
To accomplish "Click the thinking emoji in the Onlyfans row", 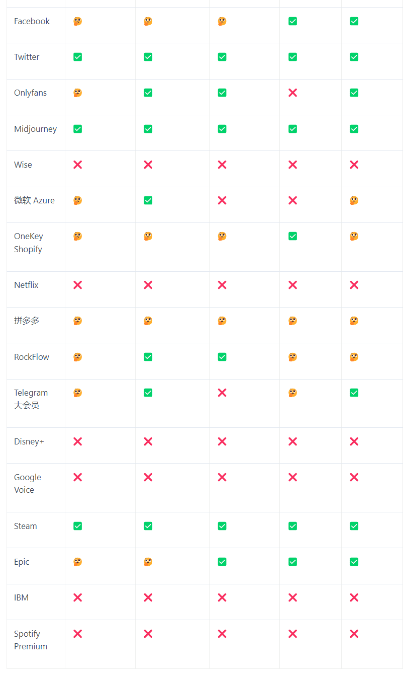I will point(77,93).
